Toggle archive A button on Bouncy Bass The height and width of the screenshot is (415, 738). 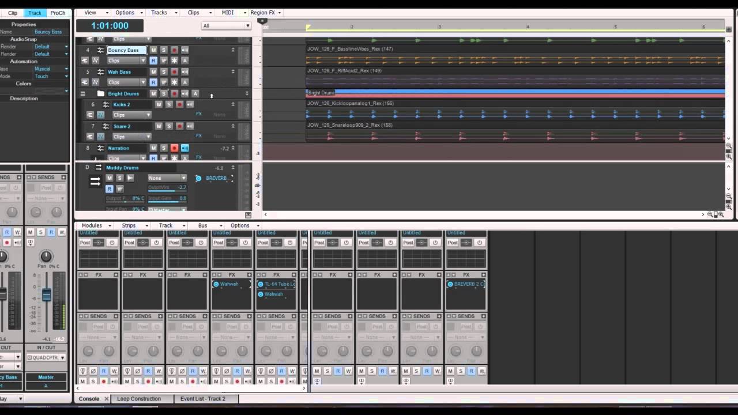185,61
